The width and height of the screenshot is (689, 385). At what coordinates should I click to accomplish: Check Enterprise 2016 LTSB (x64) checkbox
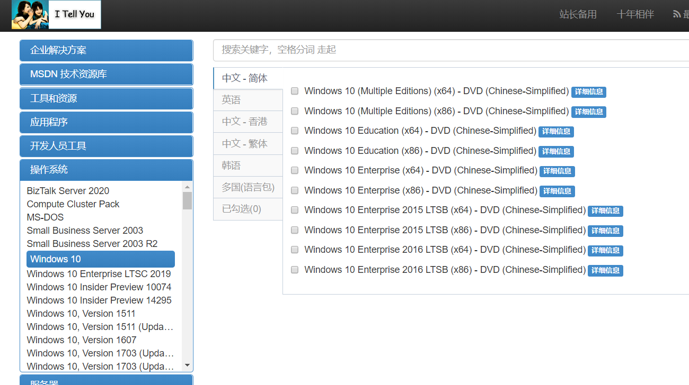click(295, 250)
